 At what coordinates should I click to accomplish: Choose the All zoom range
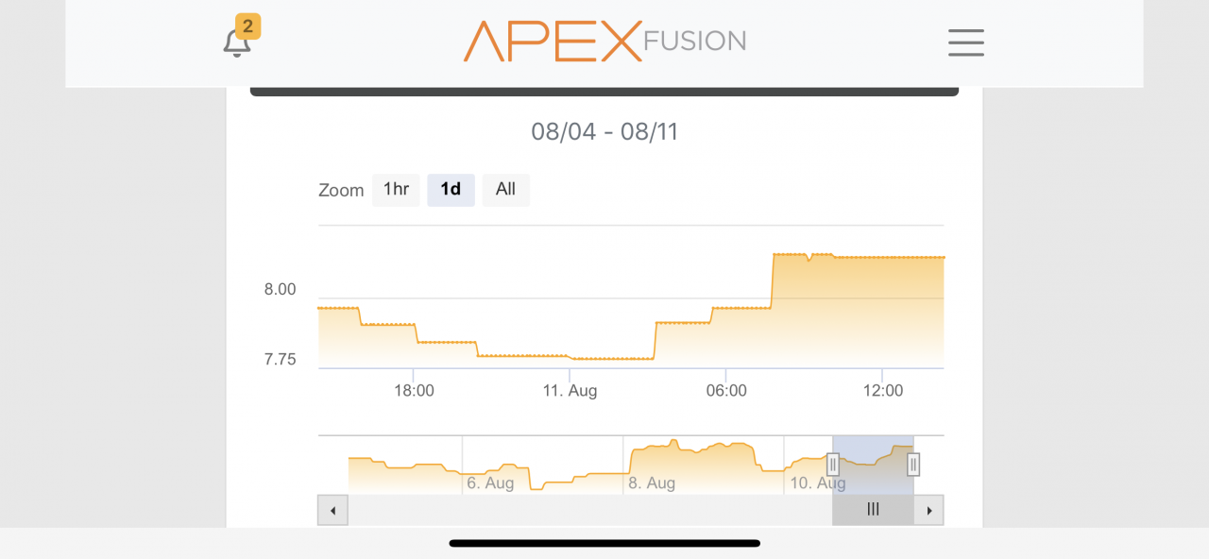[x=505, y=190]
